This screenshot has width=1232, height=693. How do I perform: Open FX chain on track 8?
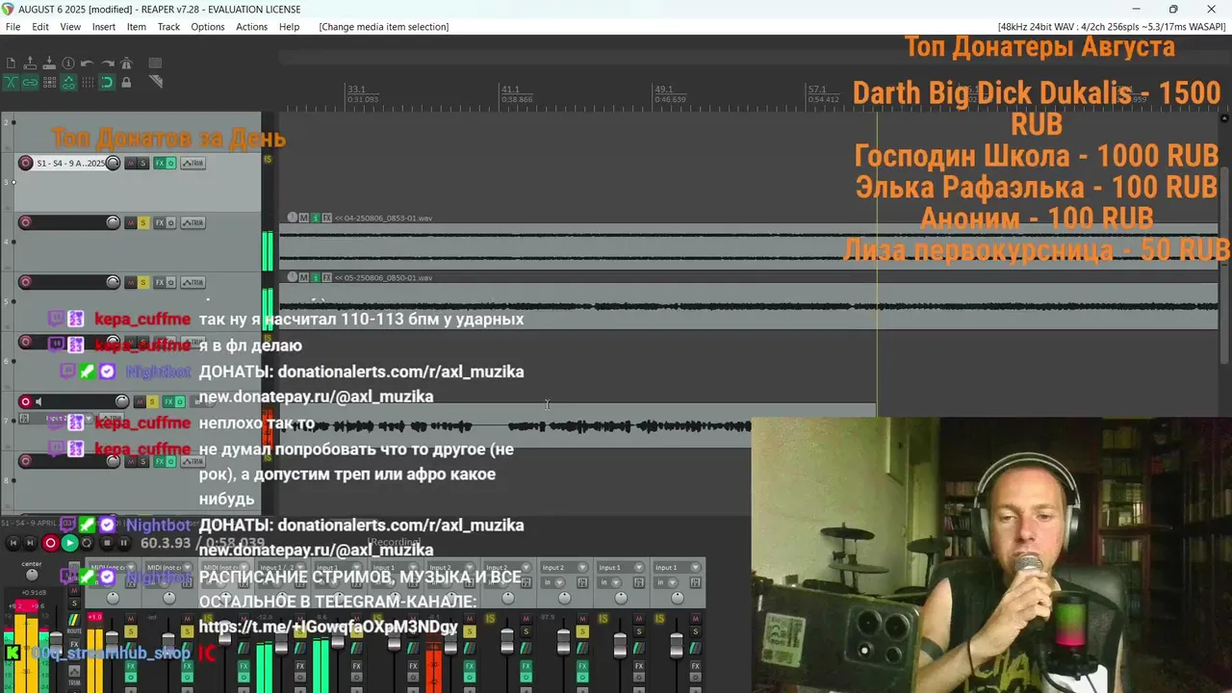160,461
